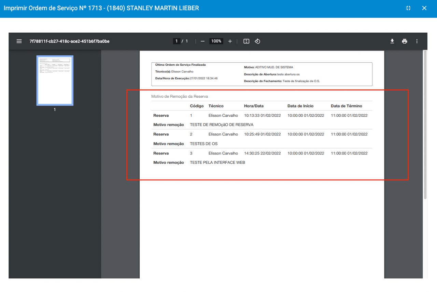The height and width of the screenshot is (292, 437).
Task: Click the fit to page icon
Action: [246, 41]
